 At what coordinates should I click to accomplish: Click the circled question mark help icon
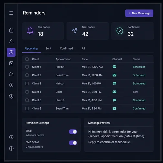pos(11,148)
